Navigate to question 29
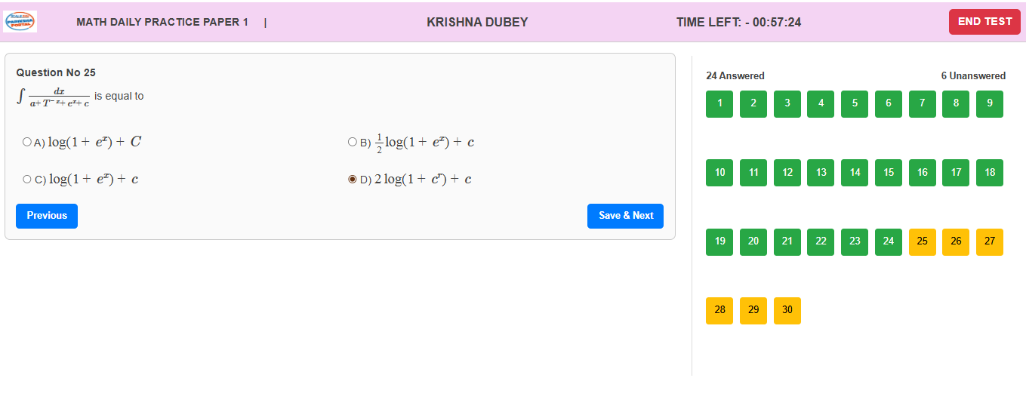This screenshot has height=418, width=1026. pyautogui.click(x=753, y=311)
